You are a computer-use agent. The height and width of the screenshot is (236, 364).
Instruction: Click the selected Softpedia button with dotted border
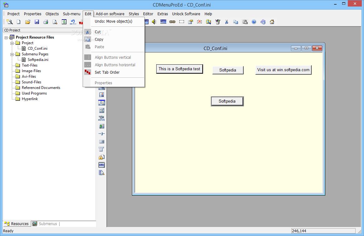tap(227, 101)
